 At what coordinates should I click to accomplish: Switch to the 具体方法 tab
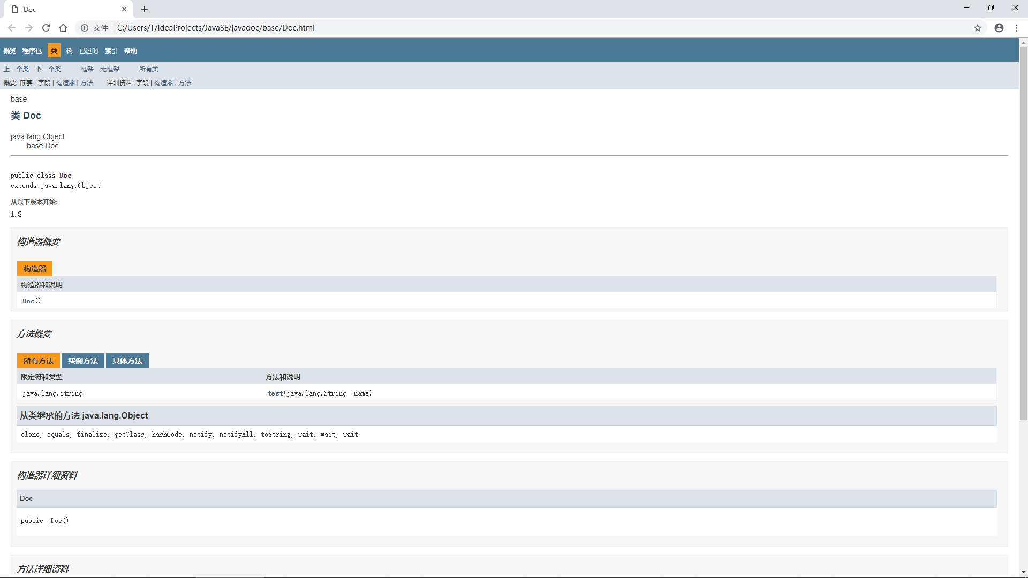point(127,361)
